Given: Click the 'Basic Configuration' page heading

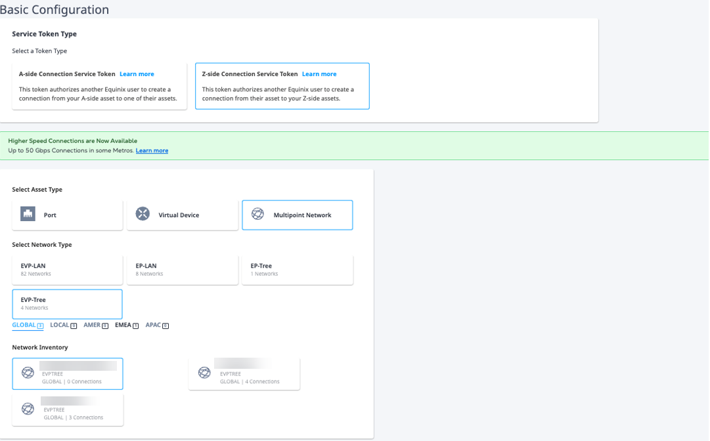Looking at the screenshot, I should click(x=55, y=9).
